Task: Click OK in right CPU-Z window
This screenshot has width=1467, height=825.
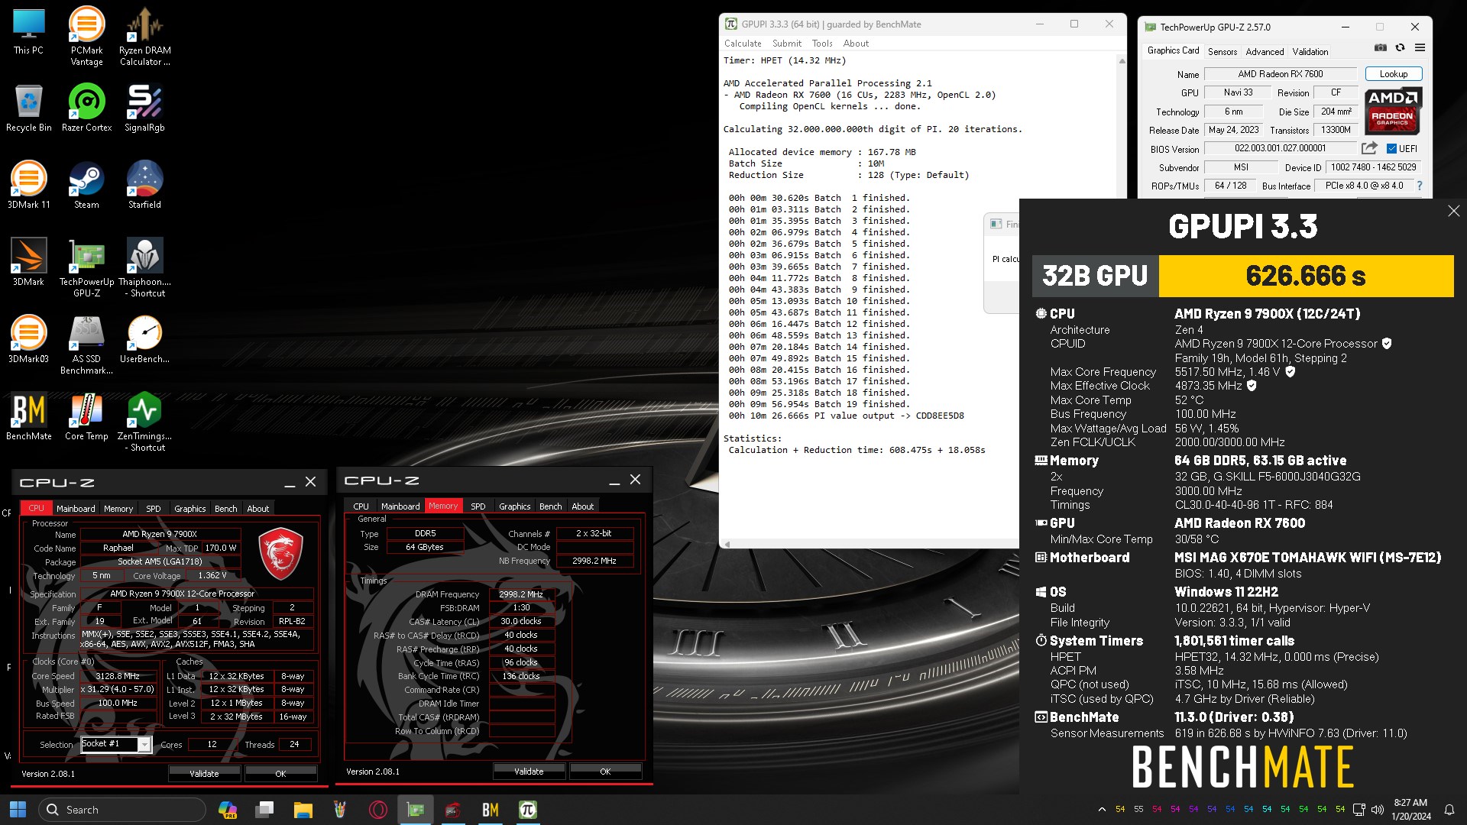Action: 605,772
